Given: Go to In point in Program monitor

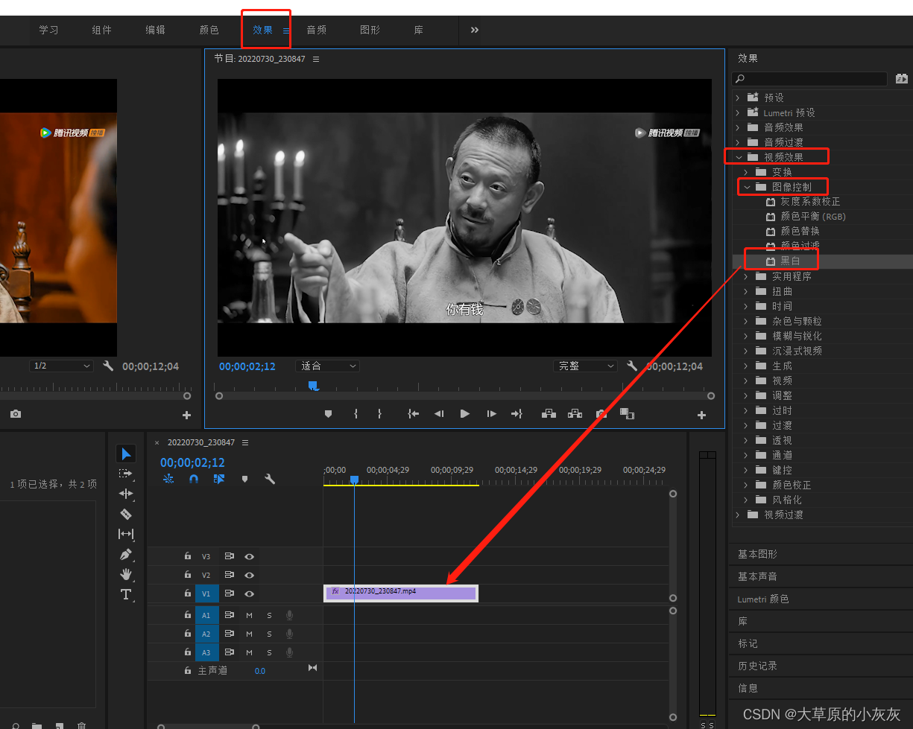Looking at the screenshot, I should click(x=413, y=414).
